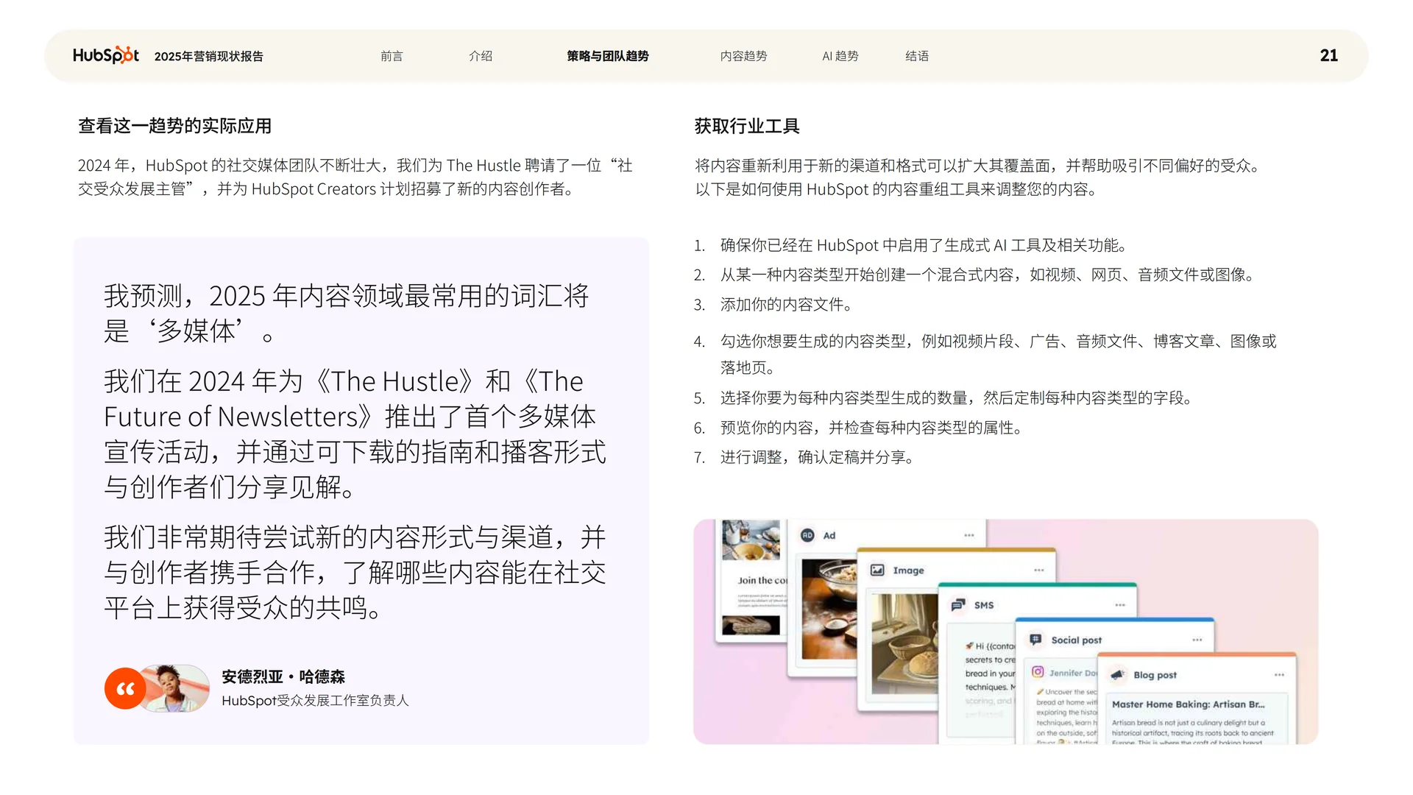Image resolution: width=1413 pixels, height=795 pixels.
Task: Click the picture icon on the Image card
Action: (x=877, y=569)
